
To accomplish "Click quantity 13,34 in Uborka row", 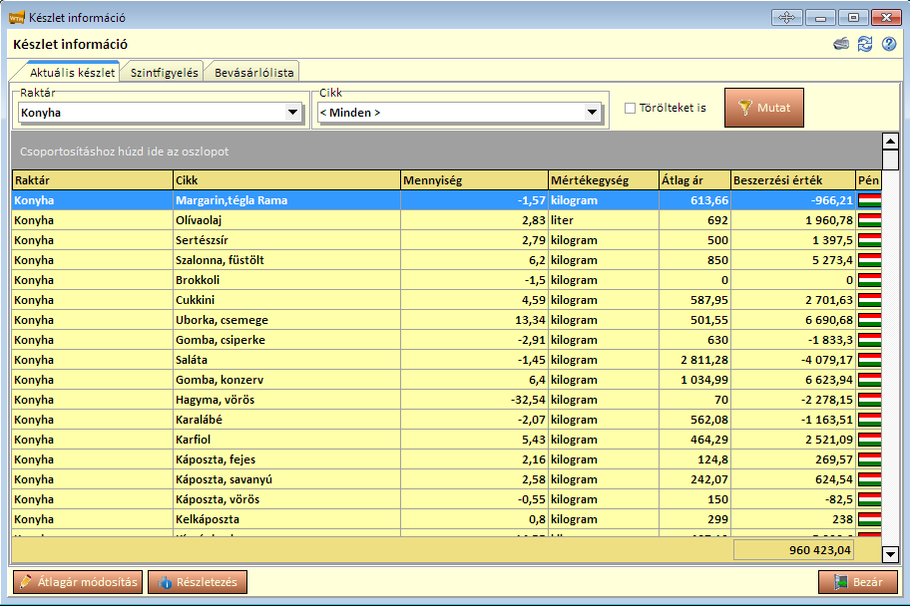I will click(474, 320).
